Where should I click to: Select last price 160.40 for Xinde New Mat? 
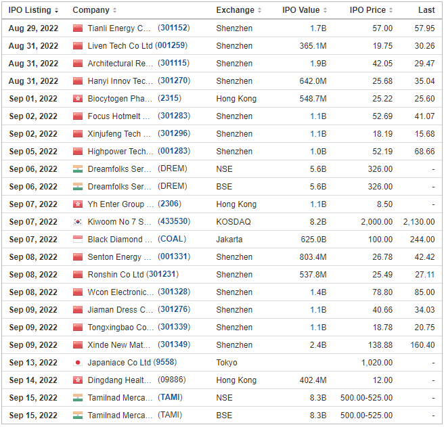422,345
